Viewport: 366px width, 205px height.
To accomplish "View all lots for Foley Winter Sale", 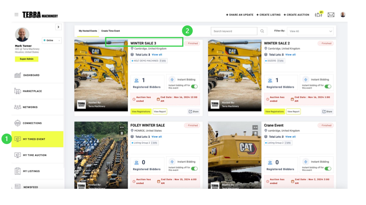I will [157, 136].
